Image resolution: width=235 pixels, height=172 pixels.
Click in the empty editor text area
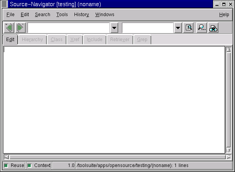click(x=114, y=100)
